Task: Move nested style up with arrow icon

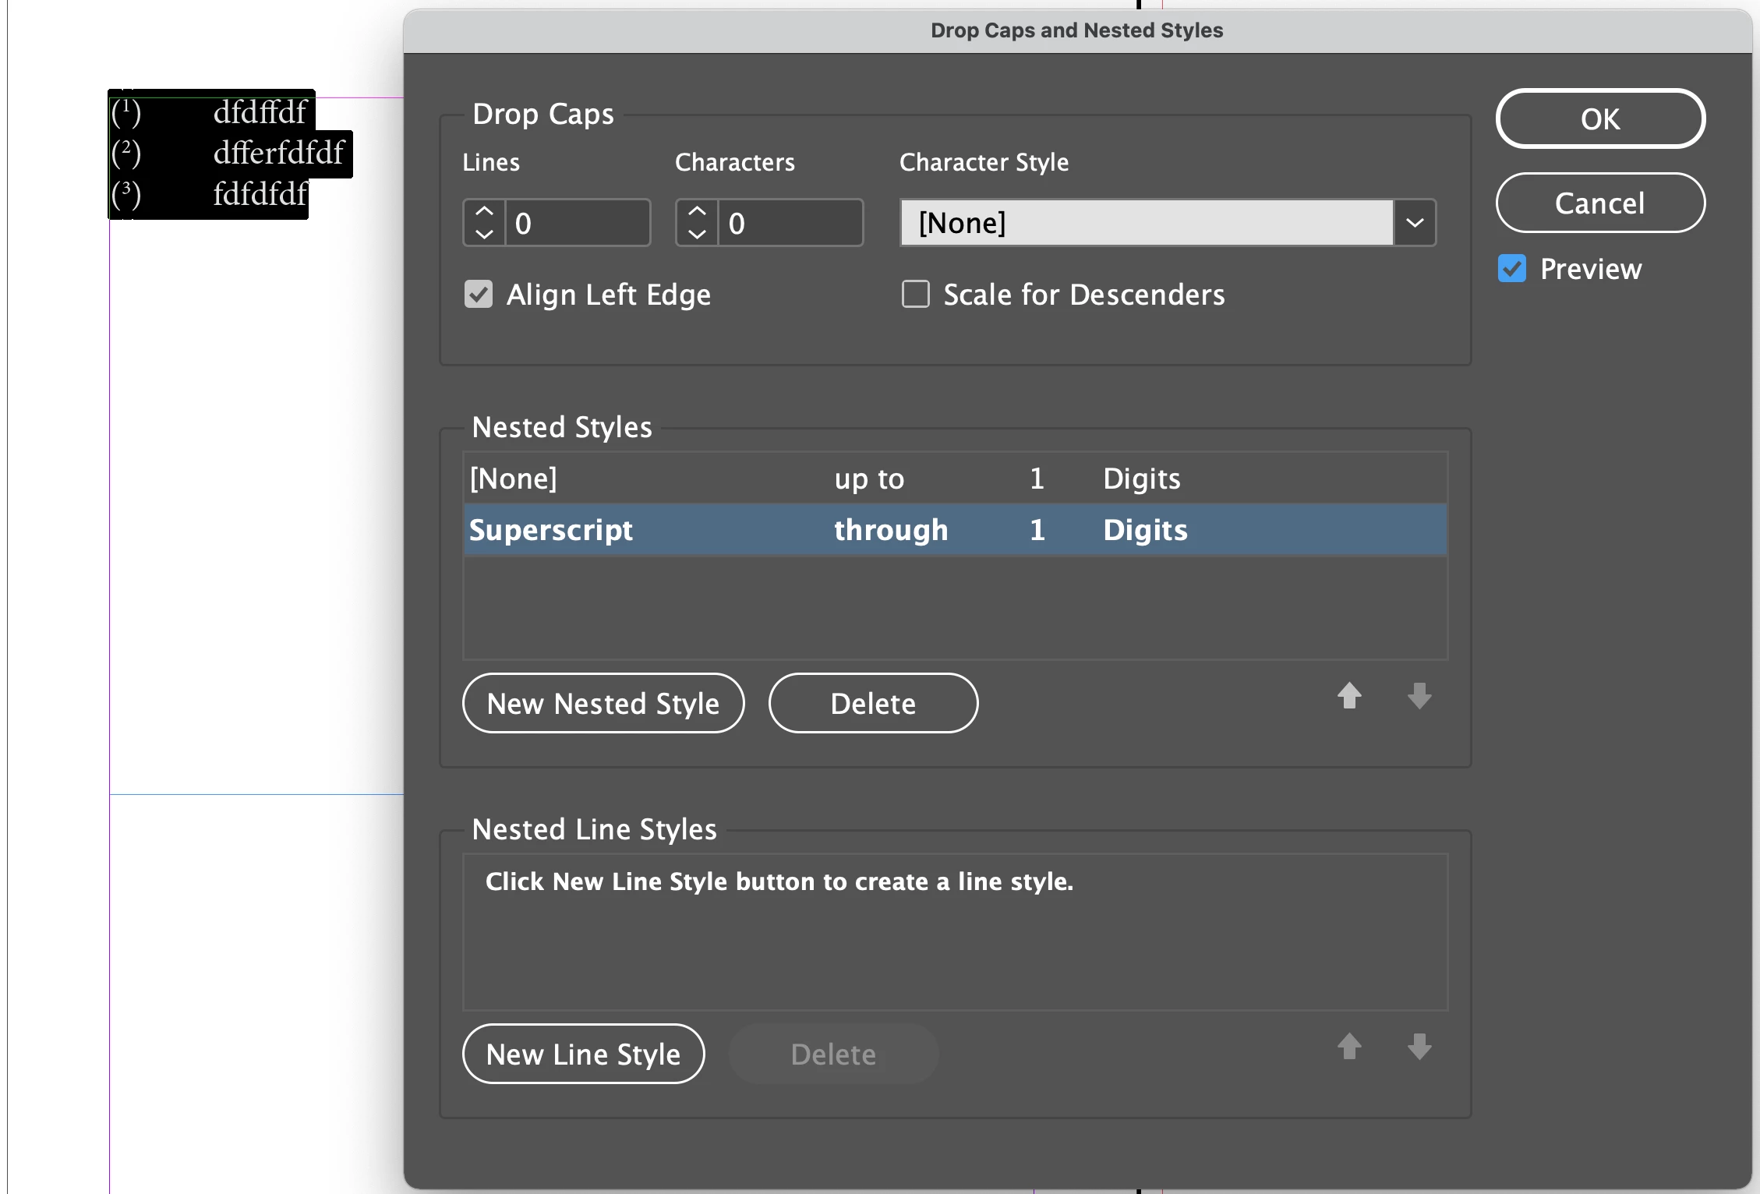Action: 1349,696
